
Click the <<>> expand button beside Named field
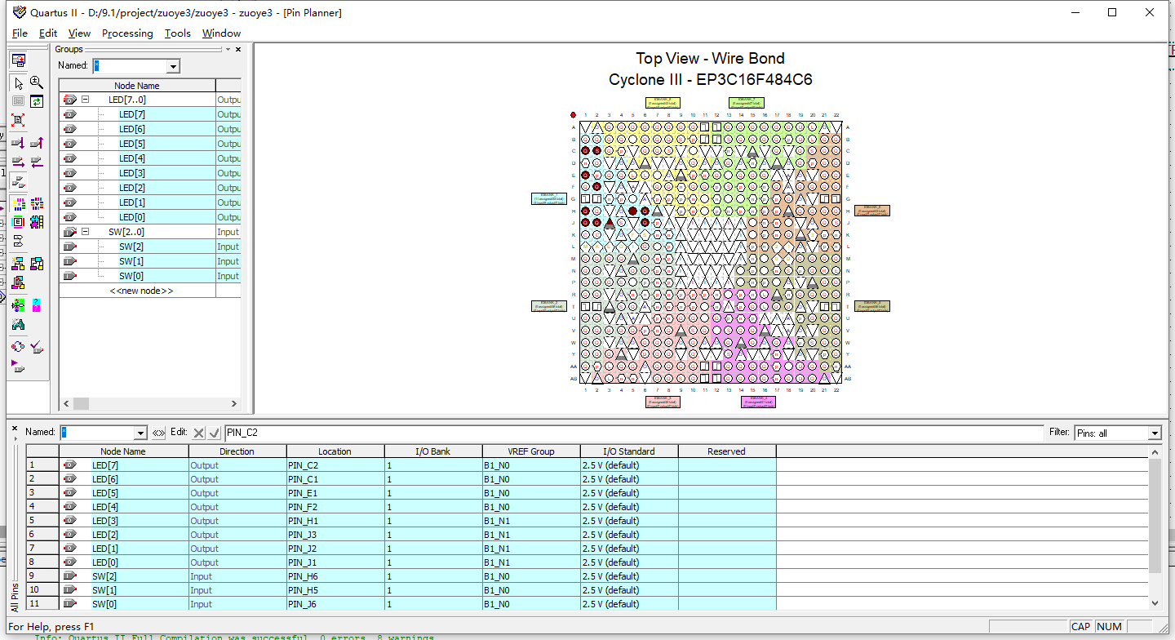tap(158, 433)
